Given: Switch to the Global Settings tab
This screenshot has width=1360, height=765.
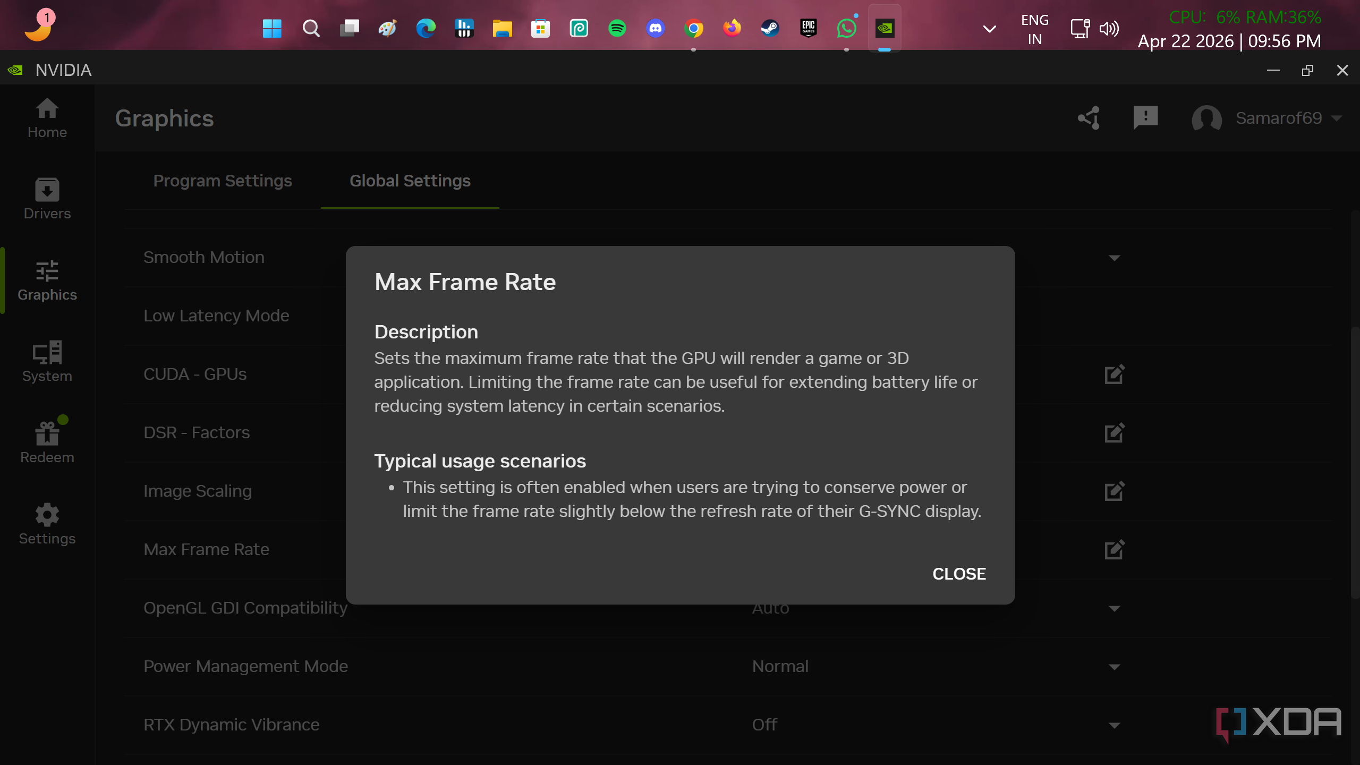Looking at the screenshot, I should [410, 181].
